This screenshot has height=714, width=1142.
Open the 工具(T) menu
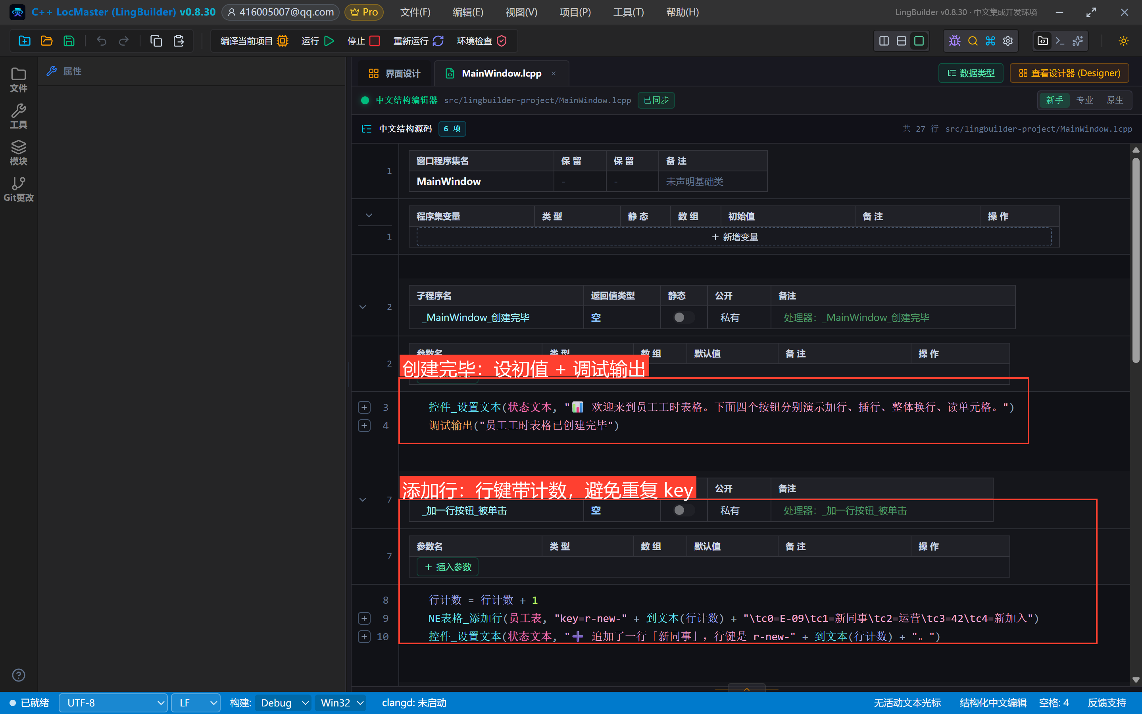[x=628, y=12]
